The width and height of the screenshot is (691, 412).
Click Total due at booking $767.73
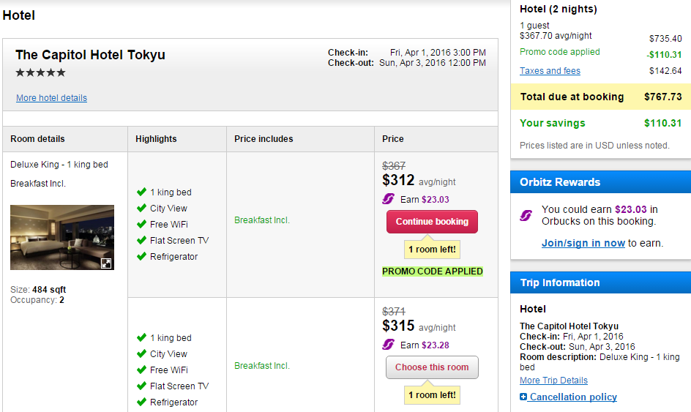[x=601, y=97]
